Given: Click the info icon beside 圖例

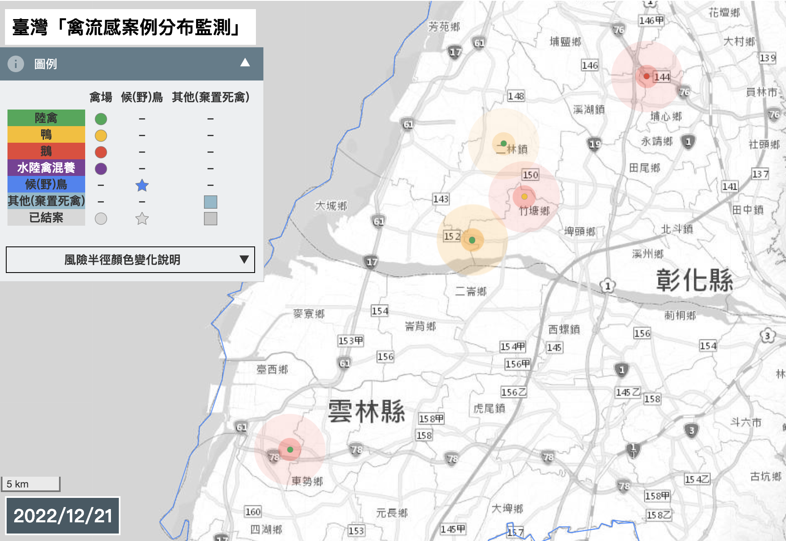Looking at the screenshot, I should [16, 64].
